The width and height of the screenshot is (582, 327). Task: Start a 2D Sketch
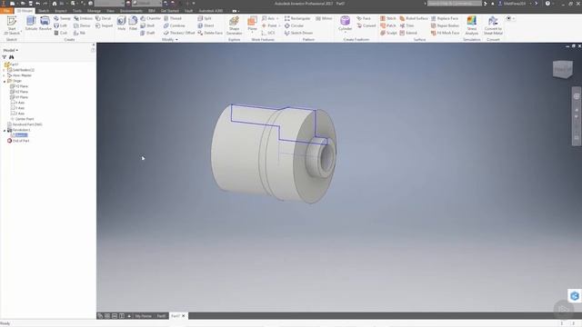point(12,25)
